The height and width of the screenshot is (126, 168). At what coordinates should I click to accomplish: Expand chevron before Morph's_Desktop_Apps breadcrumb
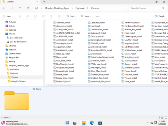41,8
